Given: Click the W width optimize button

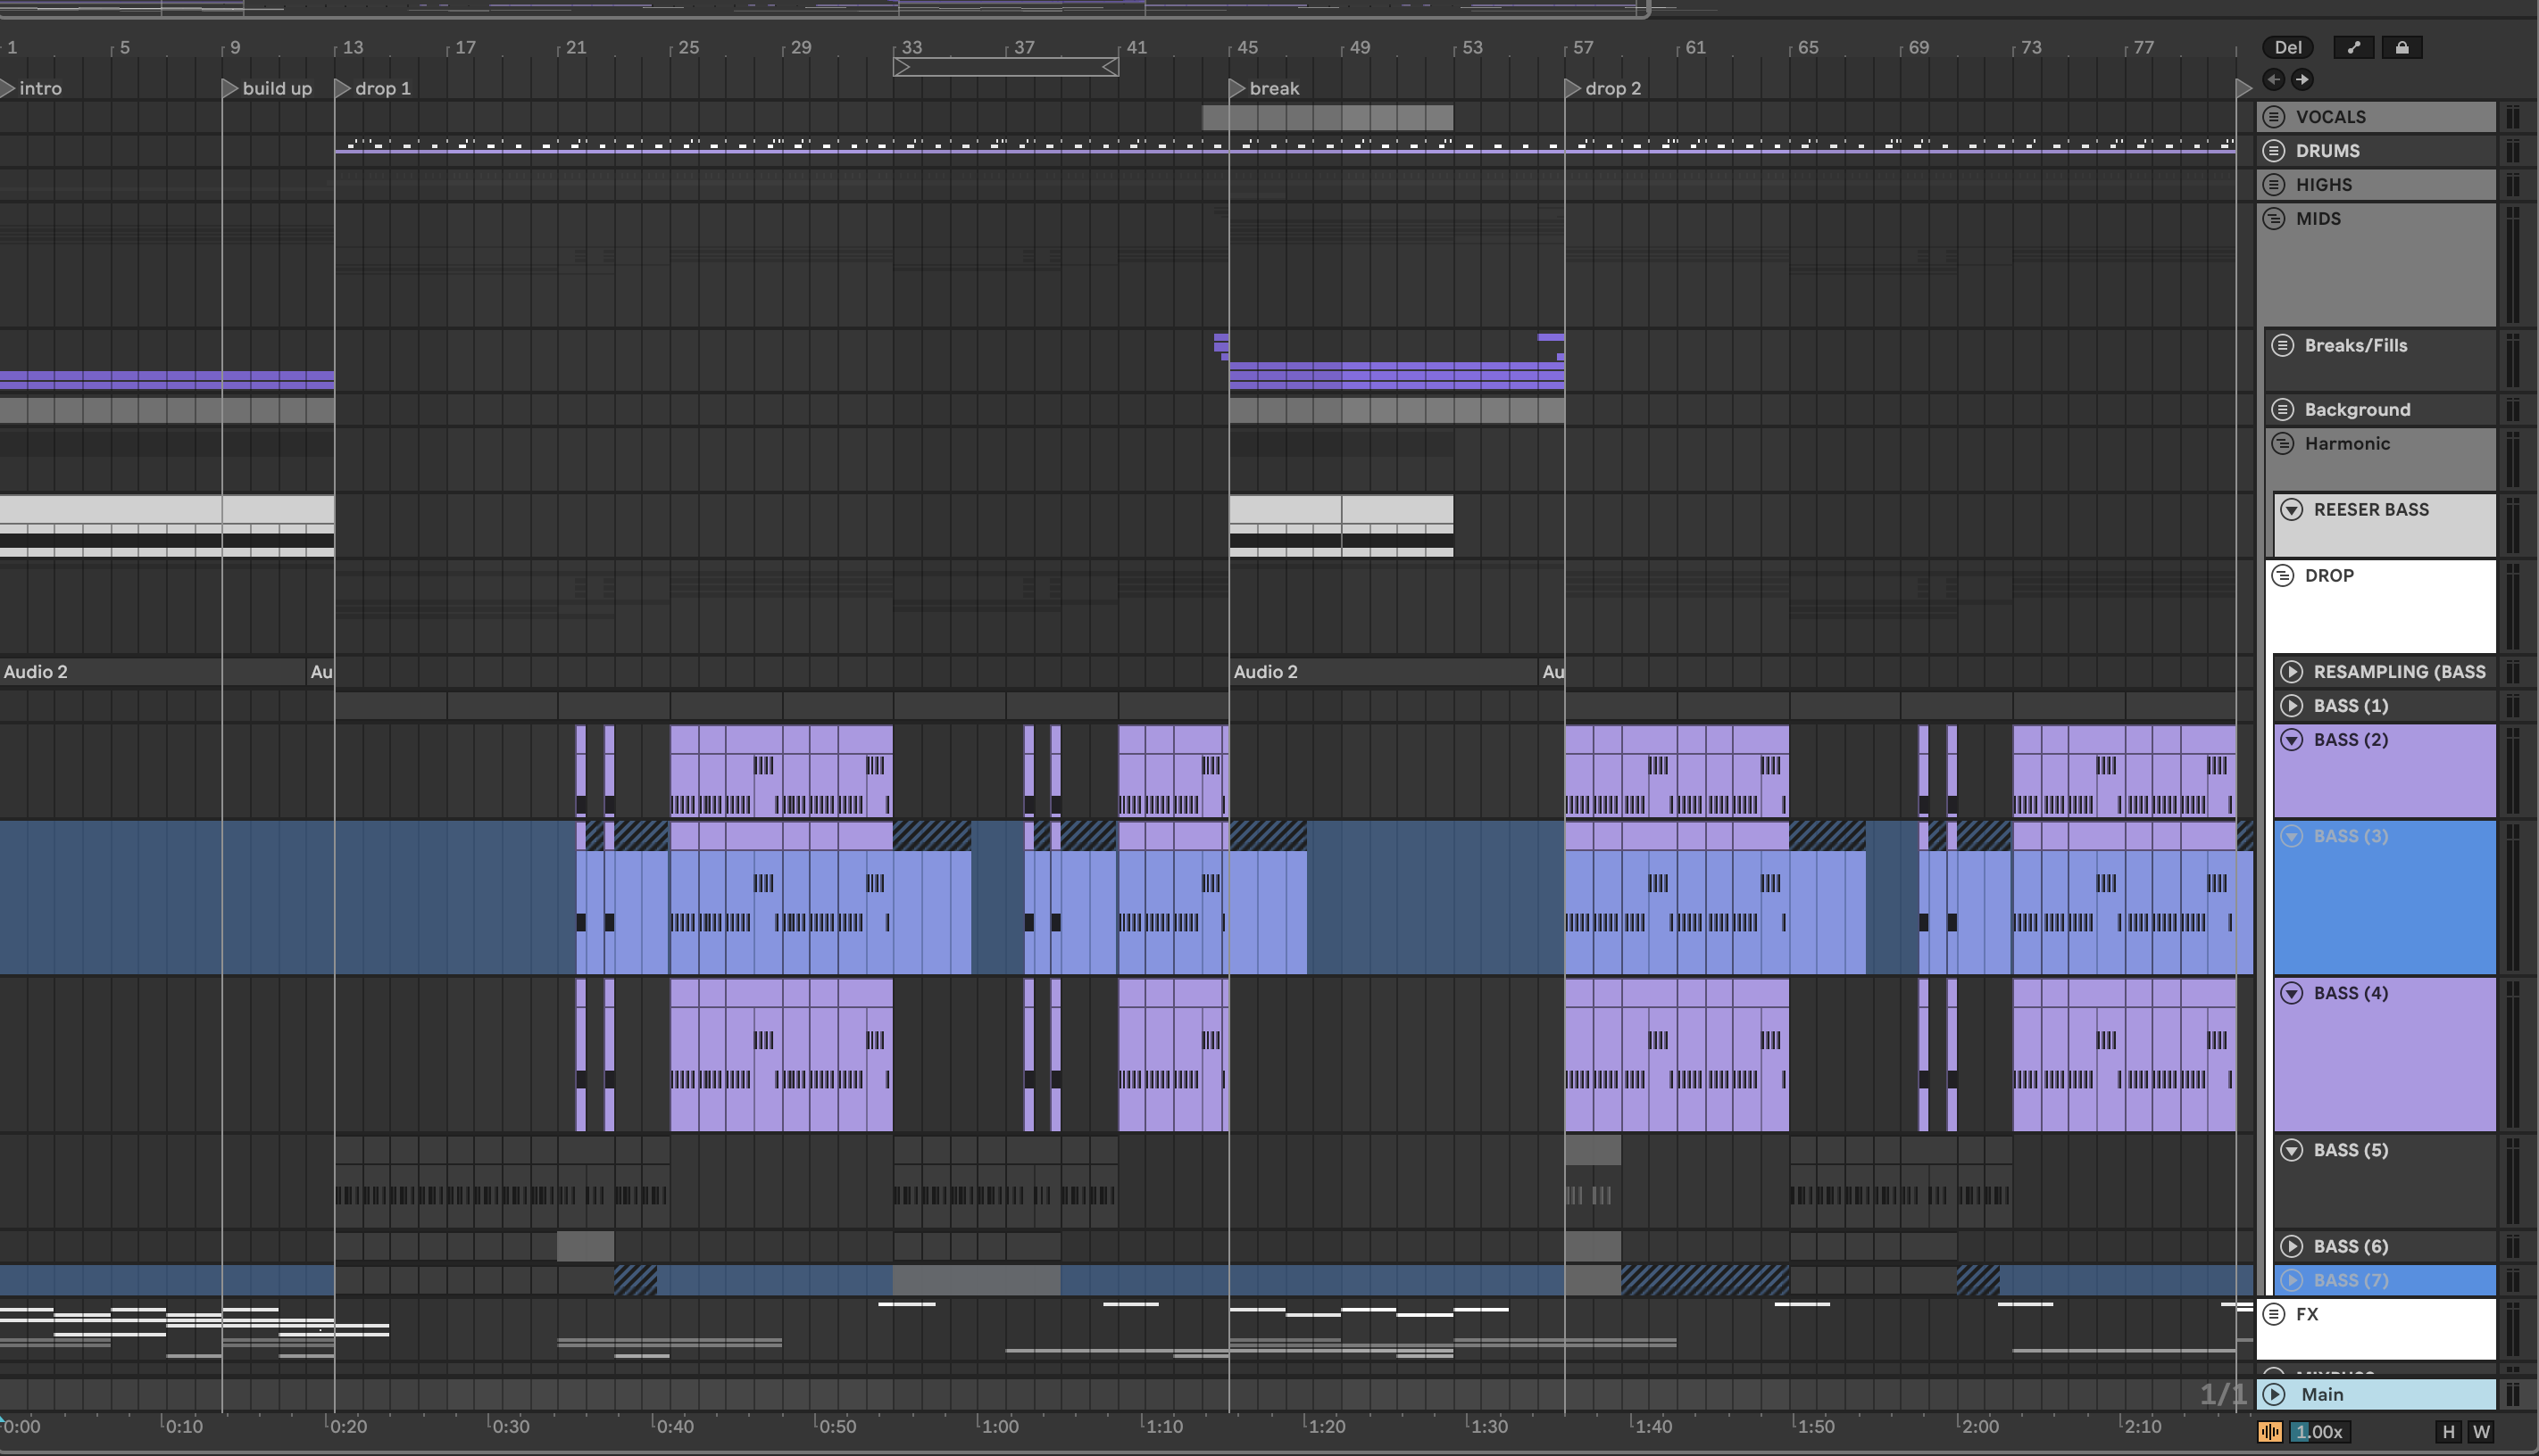Looking at the screenshot, I should [x=2482, y=1432].
